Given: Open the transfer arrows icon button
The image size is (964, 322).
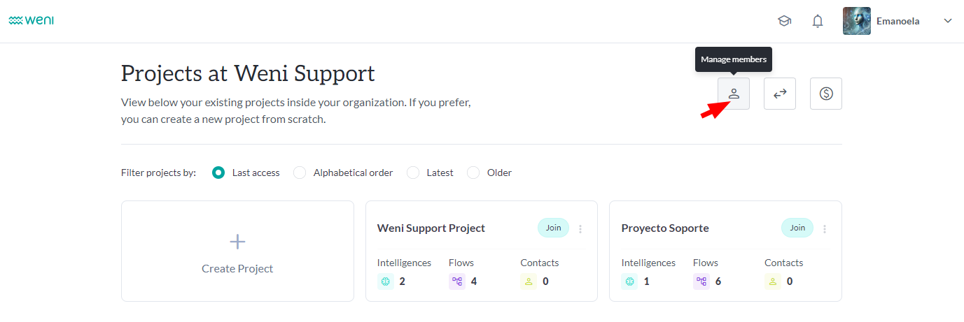Looking at the screenshot, I should (x=780, y=94).
